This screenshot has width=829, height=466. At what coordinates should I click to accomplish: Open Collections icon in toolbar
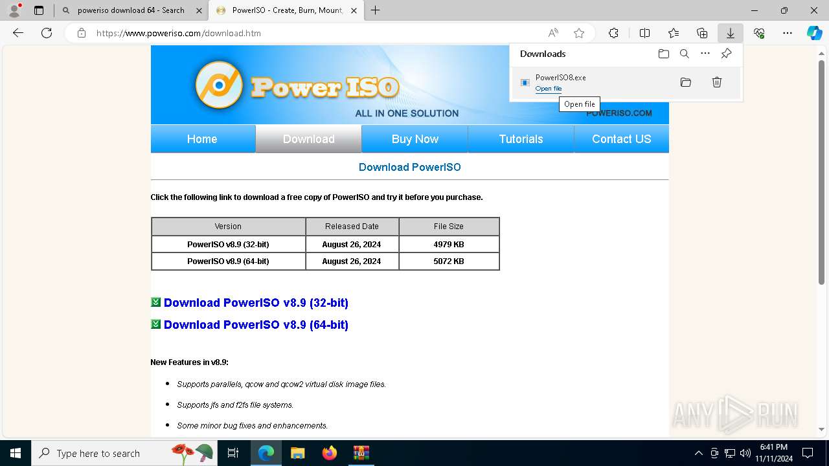tap(702, 33)
